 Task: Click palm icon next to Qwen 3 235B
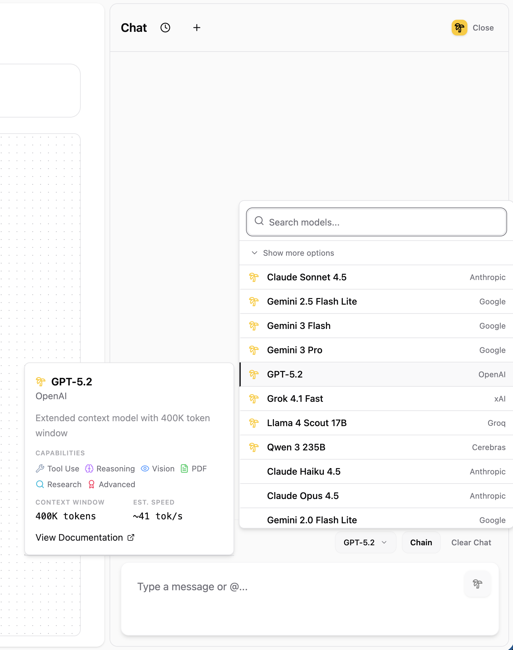pyautogui.click(x=254, y=447)
